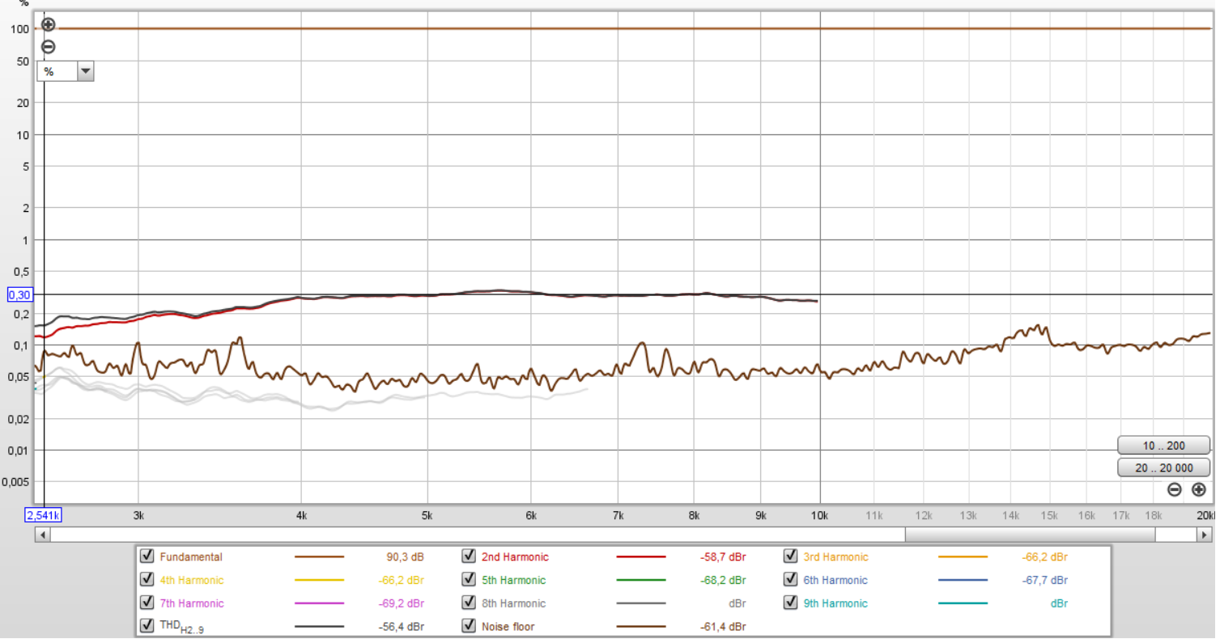The height and width of the screenshot is (639, 1220).
Task: Zoom in the horizontal axis plus icon
Action: (x=1199, y=489)
